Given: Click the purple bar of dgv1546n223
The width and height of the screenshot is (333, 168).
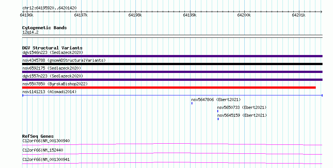Looking at the screenshot, I should pyautogui.click(x=172, y=56).
